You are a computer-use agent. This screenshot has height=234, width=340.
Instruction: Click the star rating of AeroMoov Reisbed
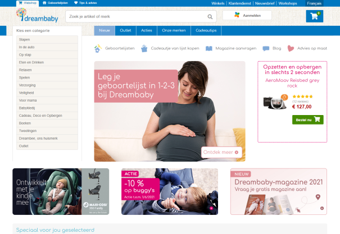coord(302,97)
